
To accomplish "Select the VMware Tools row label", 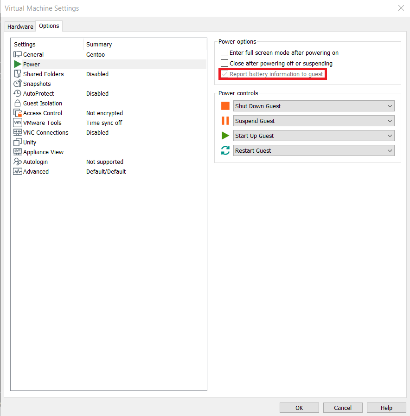I will 42,123.
